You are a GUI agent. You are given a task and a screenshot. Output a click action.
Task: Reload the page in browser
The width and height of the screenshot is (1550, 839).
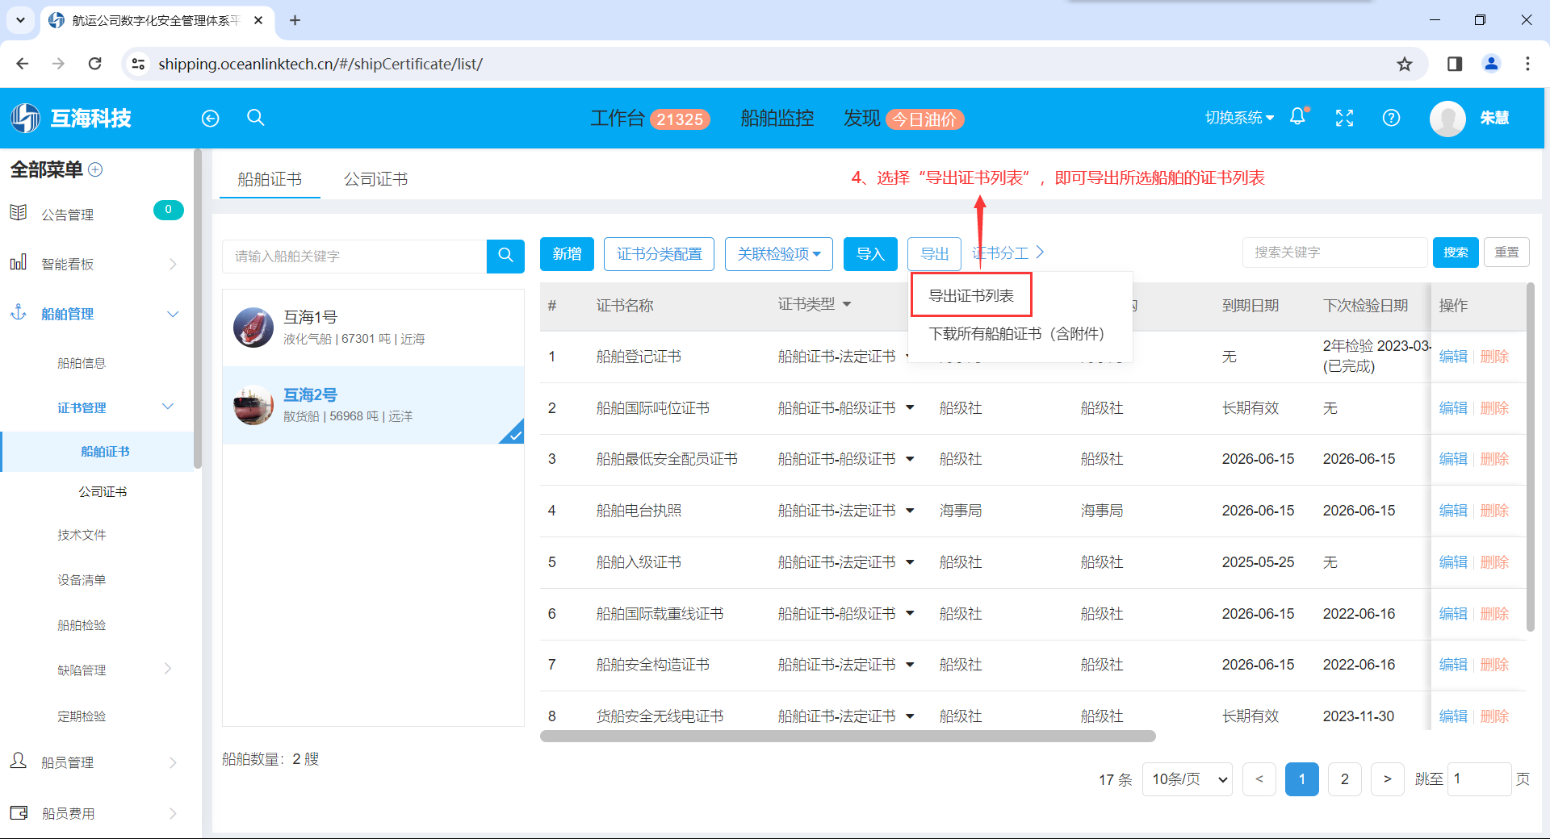point(94,64)
